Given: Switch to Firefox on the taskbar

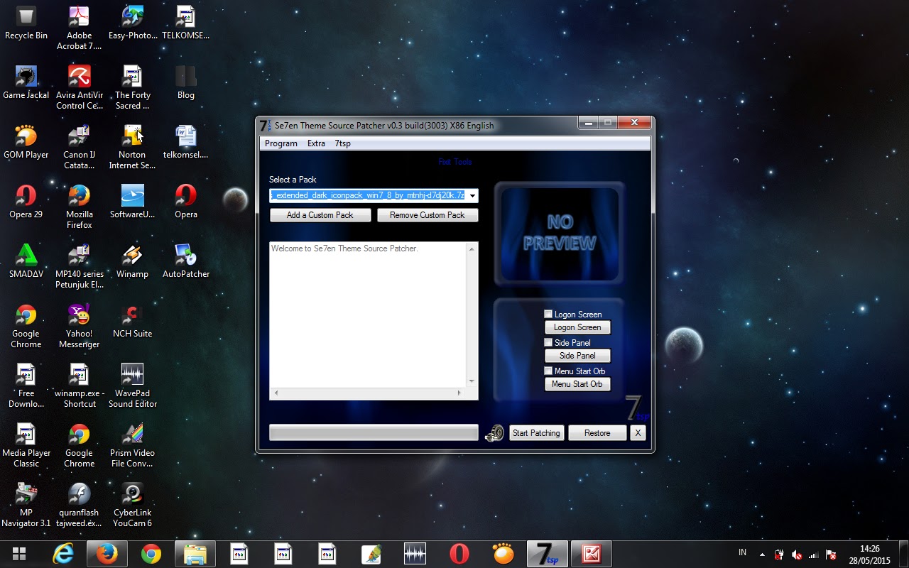Looking at the screenshot, I should coord(107,554).
